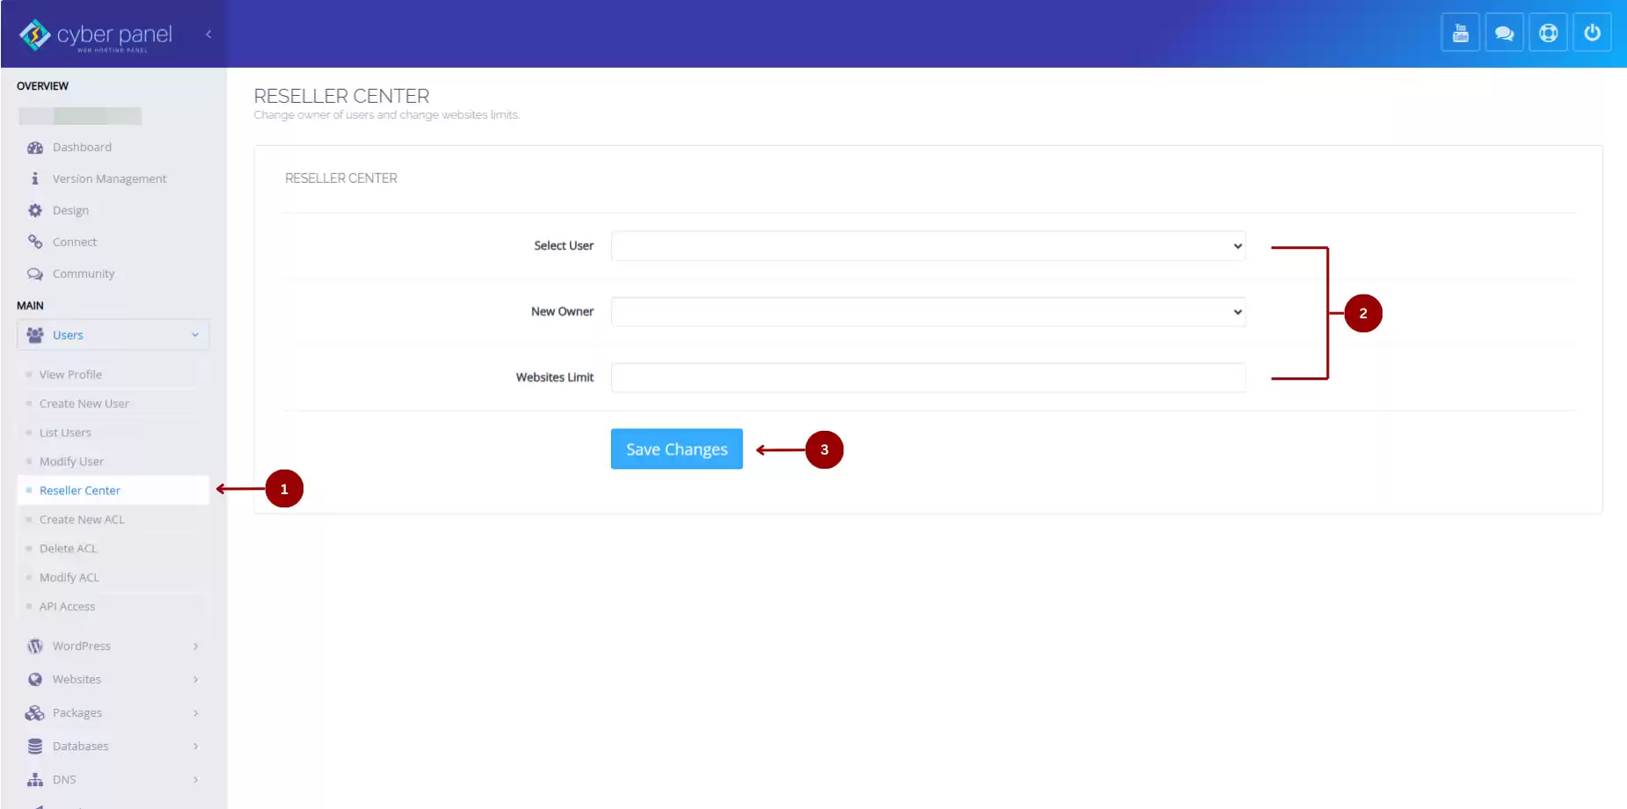Click the Save Changes button
This screenshot has width=1627, height=809.
676,449
